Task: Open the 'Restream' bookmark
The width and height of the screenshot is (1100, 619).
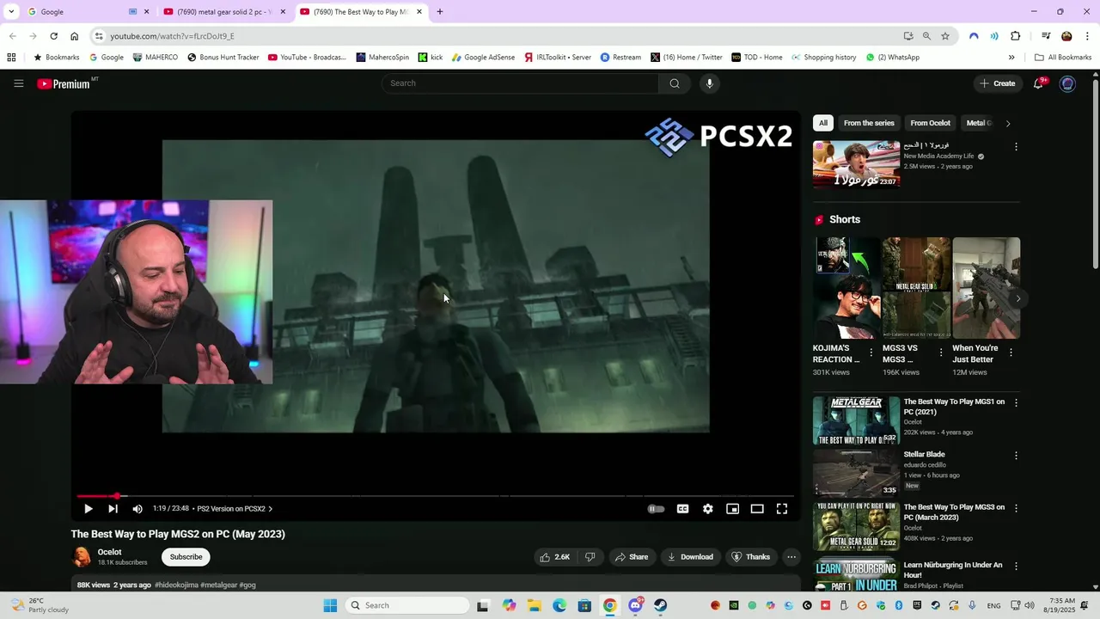Action: click(x=620, y=58)
